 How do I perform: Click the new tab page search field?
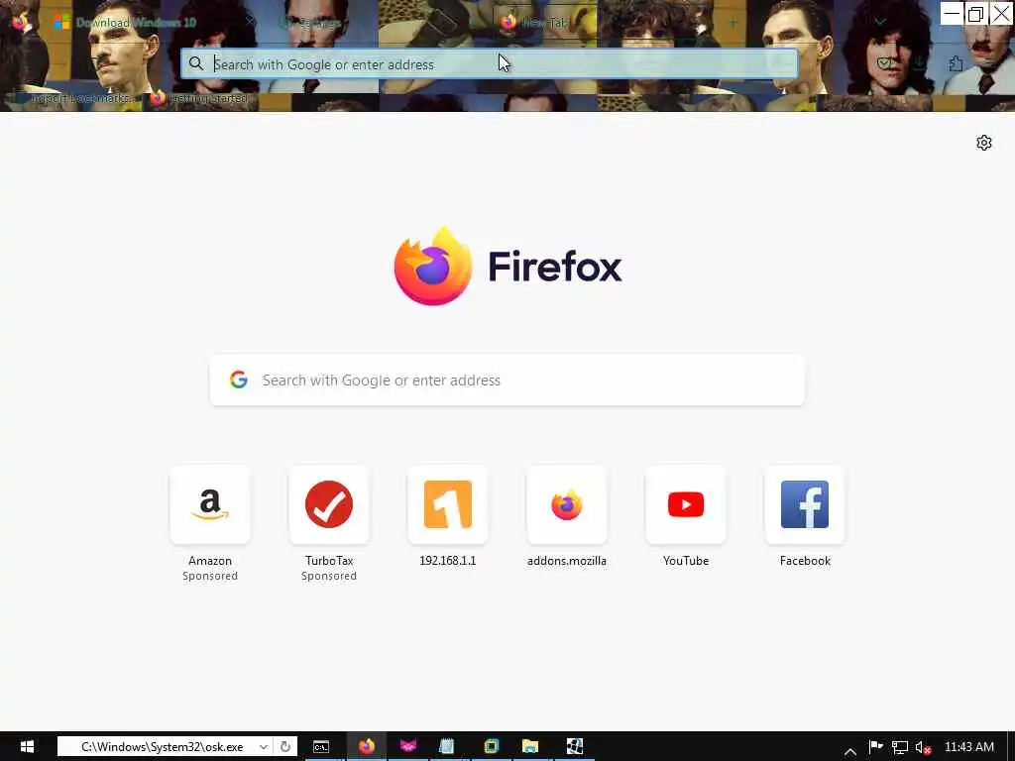click(507, 380)
